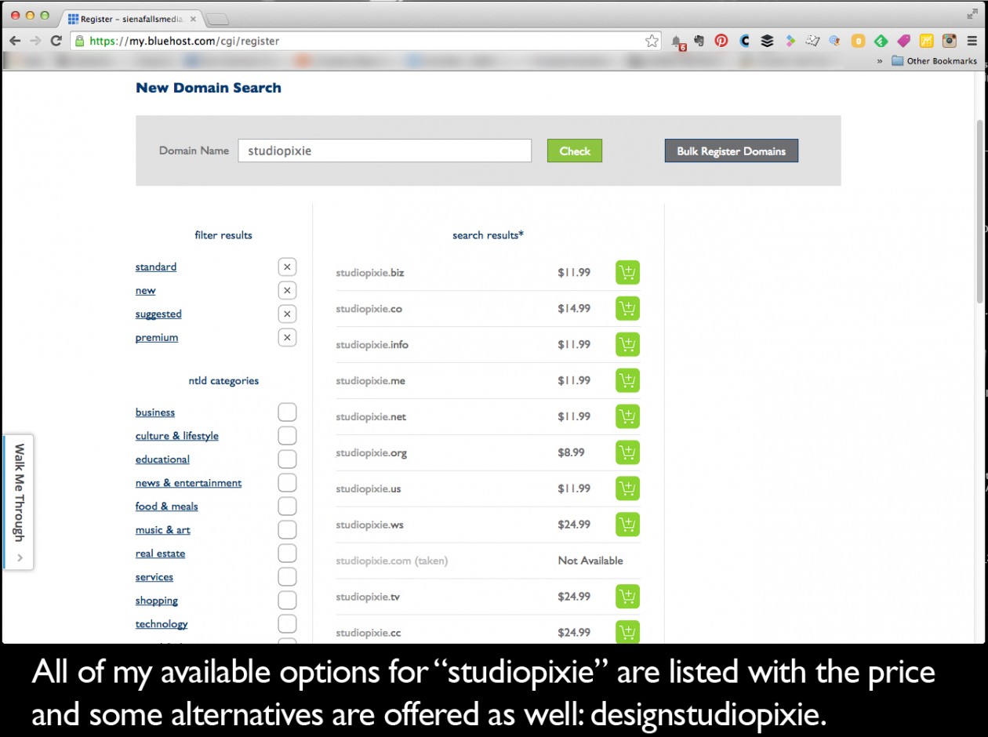Open the Chrome hamburger menu
Image resolution: width=988 pixels, height=737 pixels.
972,41
